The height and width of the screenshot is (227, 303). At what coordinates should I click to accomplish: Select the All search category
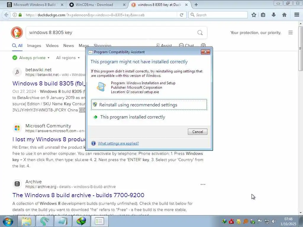pos(17,46)
